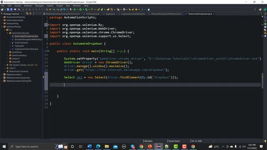Viewport: 267px width, 150px height.
Task: Toggle Mark Occurrences highlighter icon
Action: pyautogui.click(x=61, y=10)
